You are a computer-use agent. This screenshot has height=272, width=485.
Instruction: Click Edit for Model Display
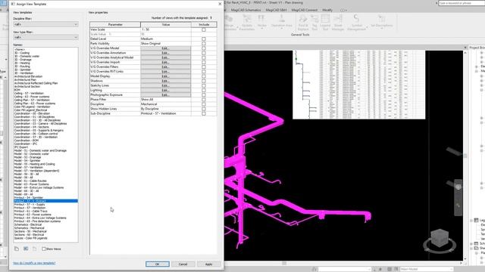(165, 76)
